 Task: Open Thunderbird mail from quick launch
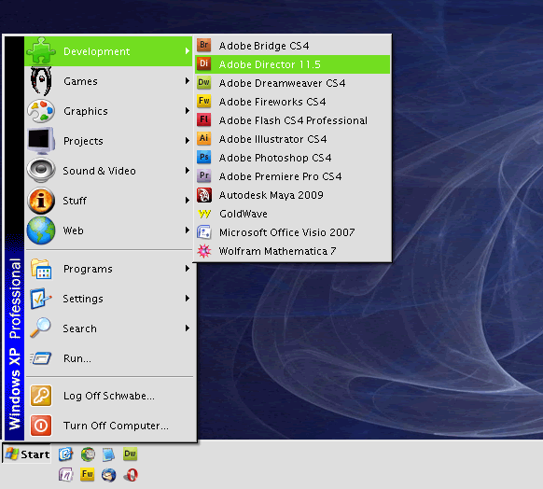coord(109,475)
